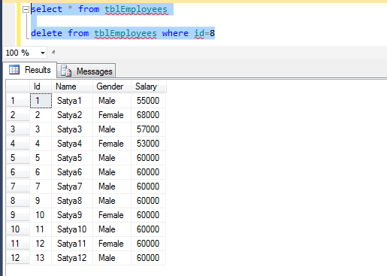Click salary value 57000
Viewport: 387px width, 276px height.
tap(148, 129)
